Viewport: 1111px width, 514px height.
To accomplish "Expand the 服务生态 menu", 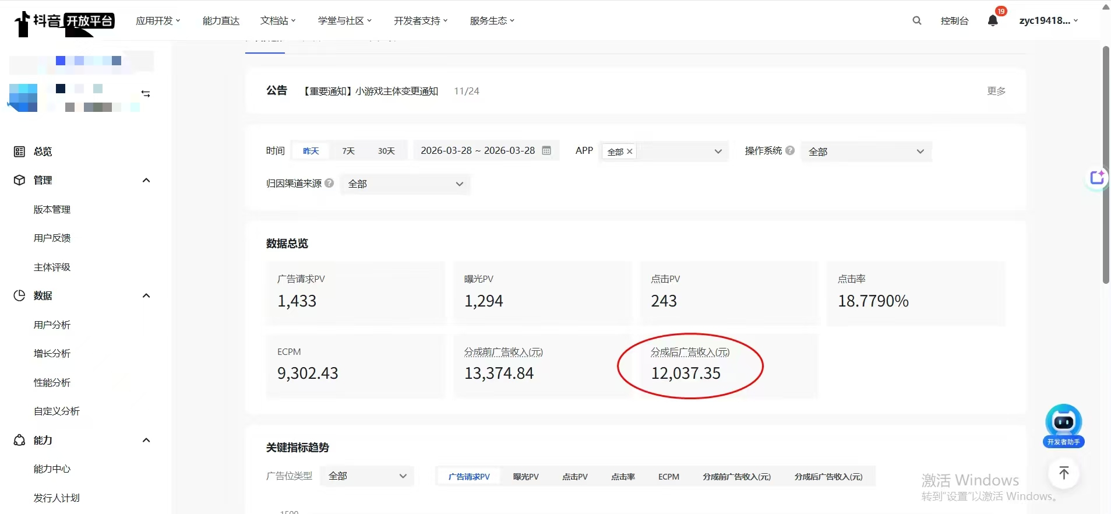I will coord(492,20).
